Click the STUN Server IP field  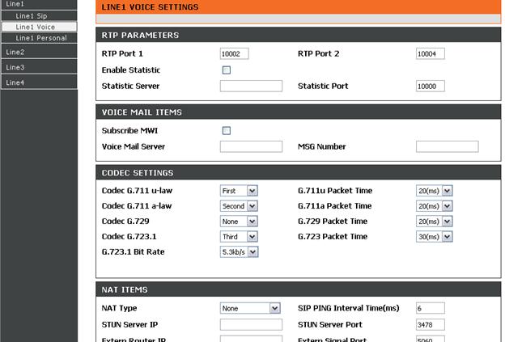coord(251,325)
